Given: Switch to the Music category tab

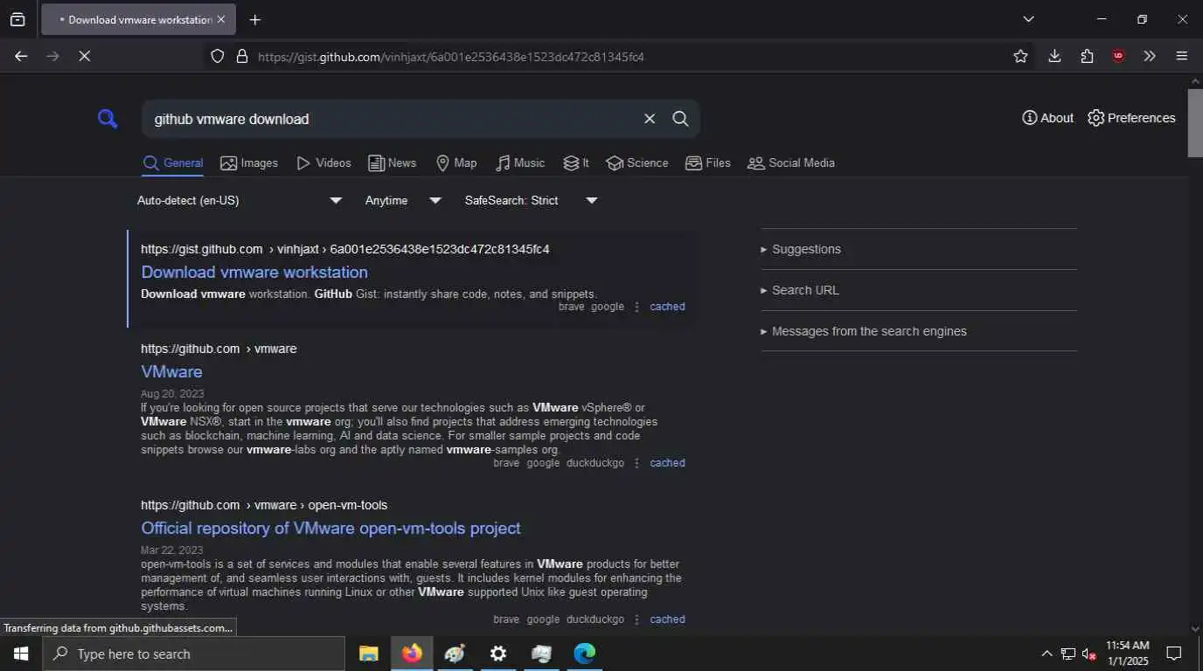Looking at the screenshot, I should coord(520,163).
